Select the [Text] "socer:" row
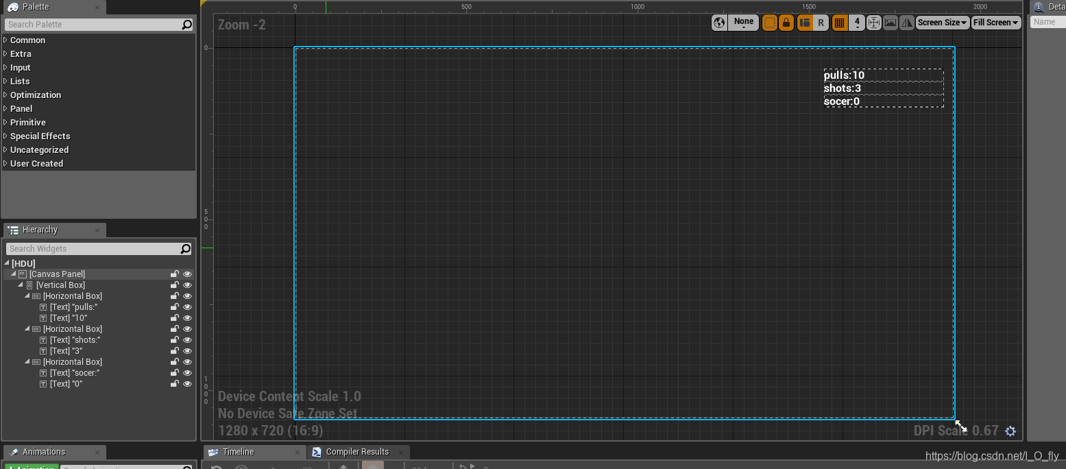Image resolution: width=1066 pixels, height=469 pixels. tap(98, 373)
